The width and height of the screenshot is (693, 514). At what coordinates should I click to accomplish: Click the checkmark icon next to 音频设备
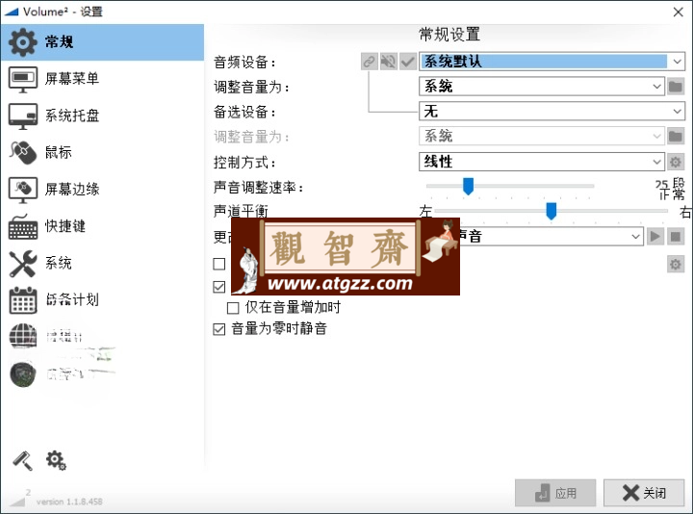pyautogui.click(x=408, y=62)
